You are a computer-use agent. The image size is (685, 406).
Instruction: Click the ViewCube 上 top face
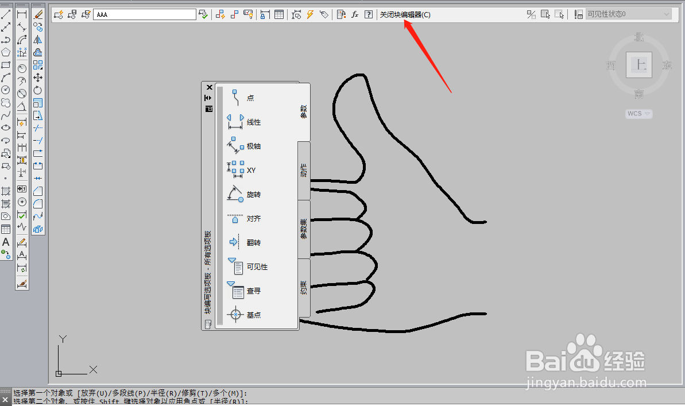pyautogui.click(x=639, y=65)
